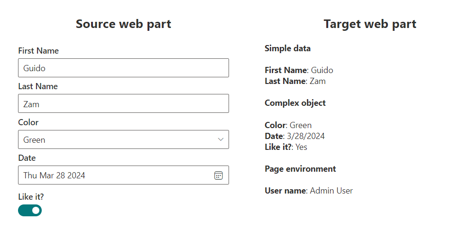This screenshot has width=459, height=231.
Task: Click the Date 3/28/2024 output text
Action: tap(294, 136)
